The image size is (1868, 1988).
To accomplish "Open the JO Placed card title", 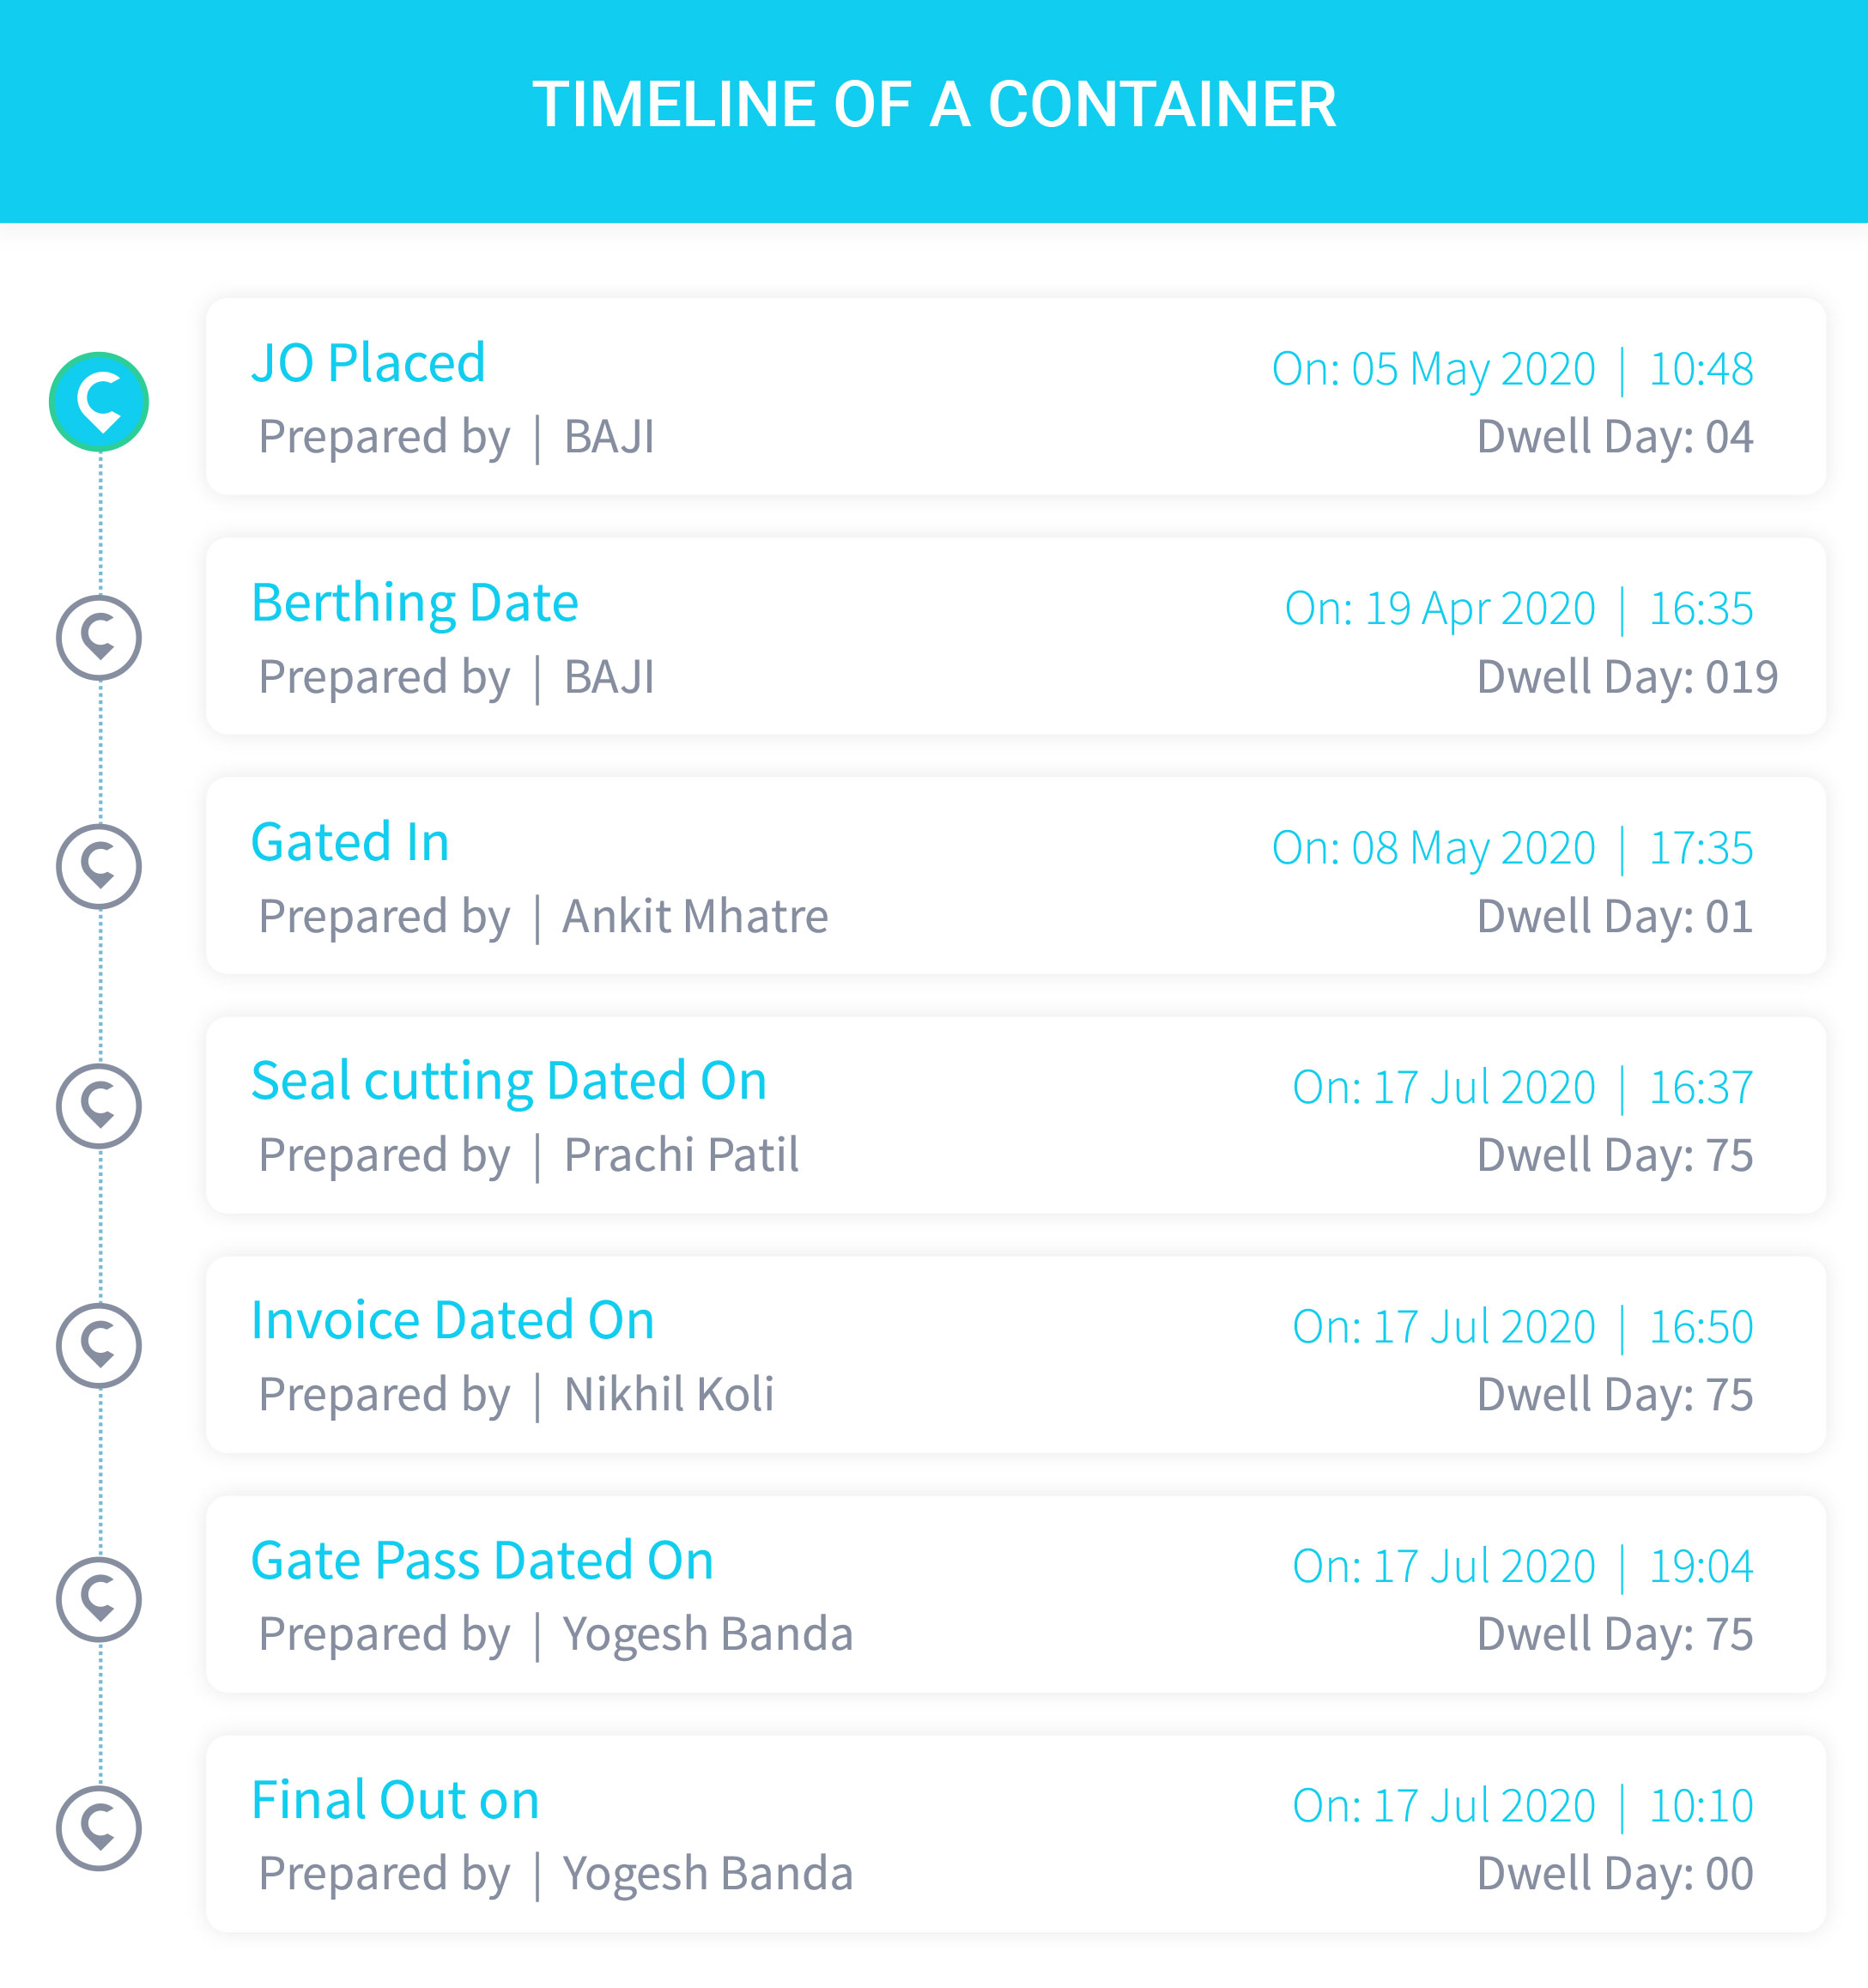I will (x=368, y=362).
